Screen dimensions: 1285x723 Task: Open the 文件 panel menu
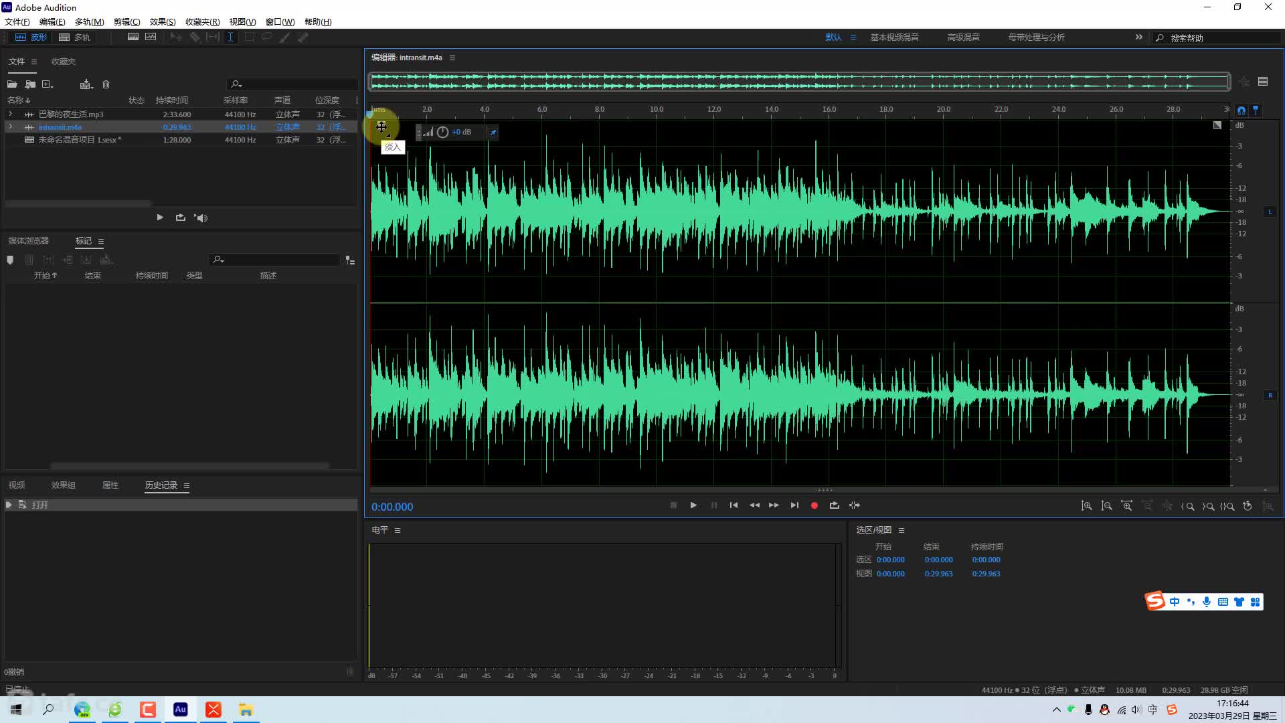pos(34,62)
